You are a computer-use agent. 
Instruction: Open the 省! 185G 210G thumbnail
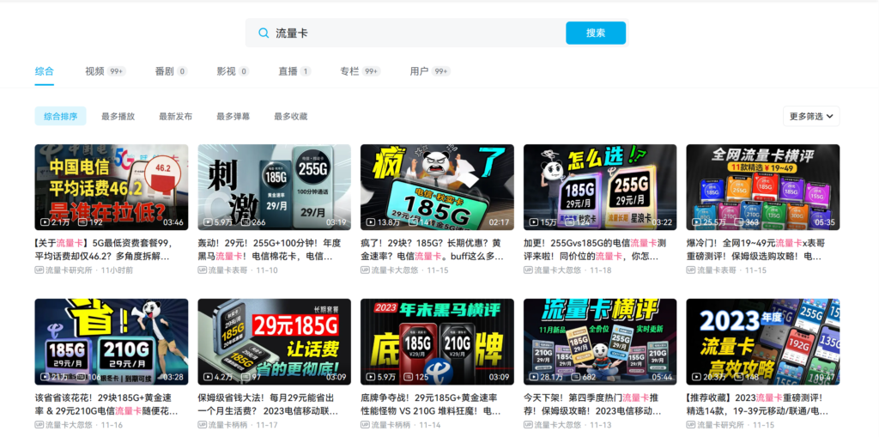tap(112, 342)
